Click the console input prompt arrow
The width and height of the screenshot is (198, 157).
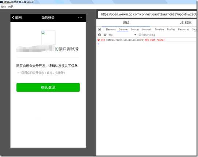pos(99,43)
